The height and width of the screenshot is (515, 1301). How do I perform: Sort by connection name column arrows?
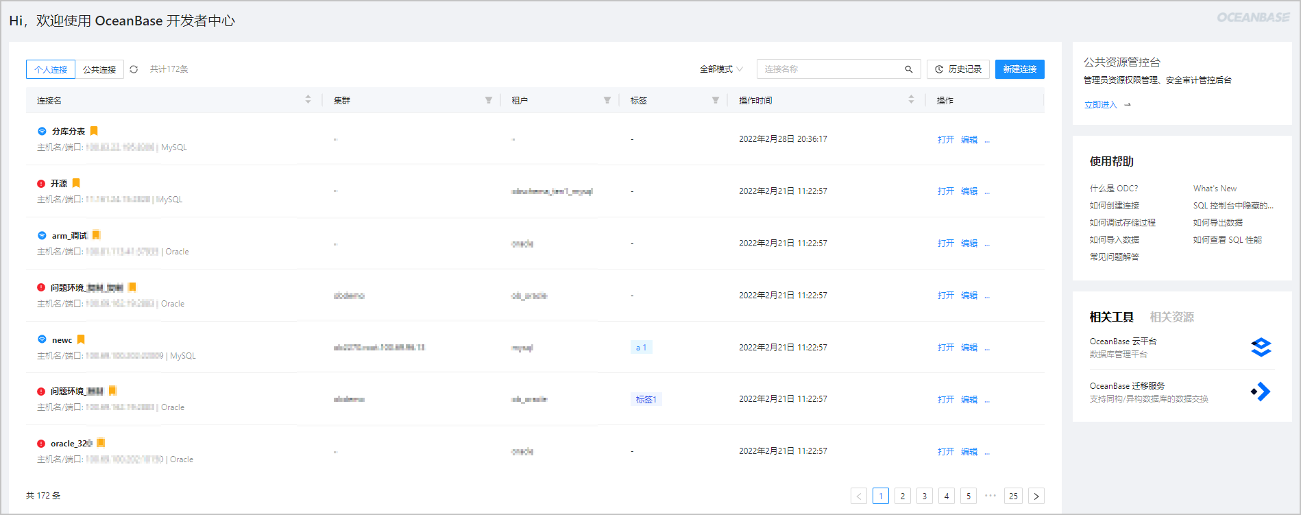308,100
